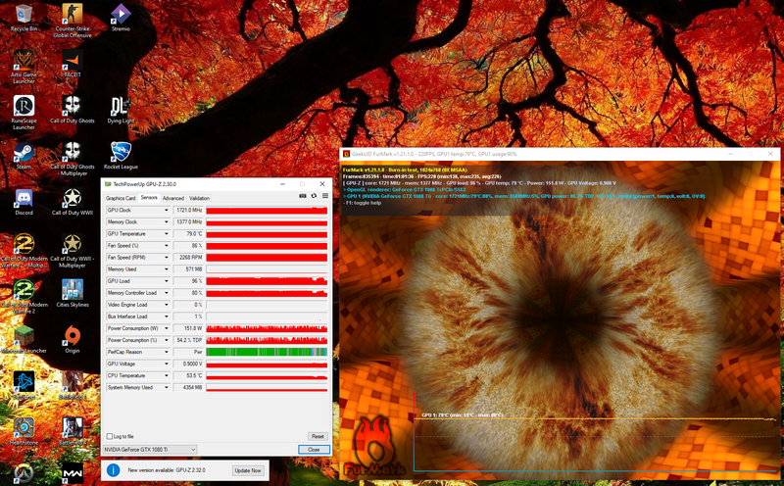
Task: Expand System Memory Used dropdown
Action: [167, 387]
